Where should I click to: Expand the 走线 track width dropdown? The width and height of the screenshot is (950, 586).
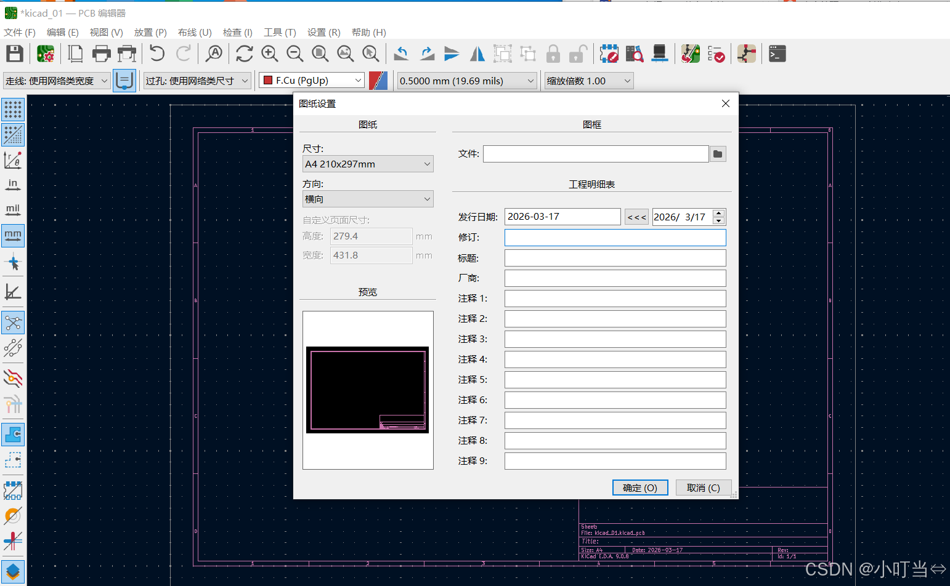(x=57, y=81)
